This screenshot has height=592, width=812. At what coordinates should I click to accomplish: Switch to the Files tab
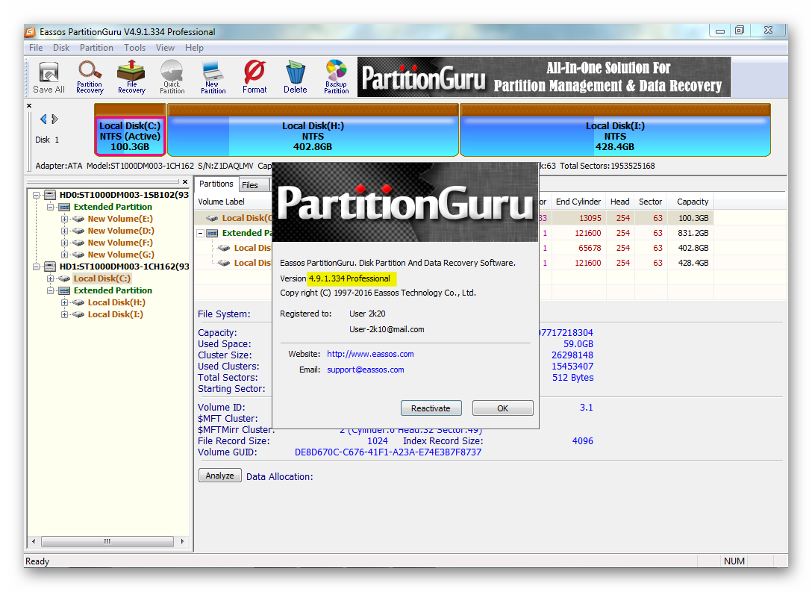tap(249, 185)
